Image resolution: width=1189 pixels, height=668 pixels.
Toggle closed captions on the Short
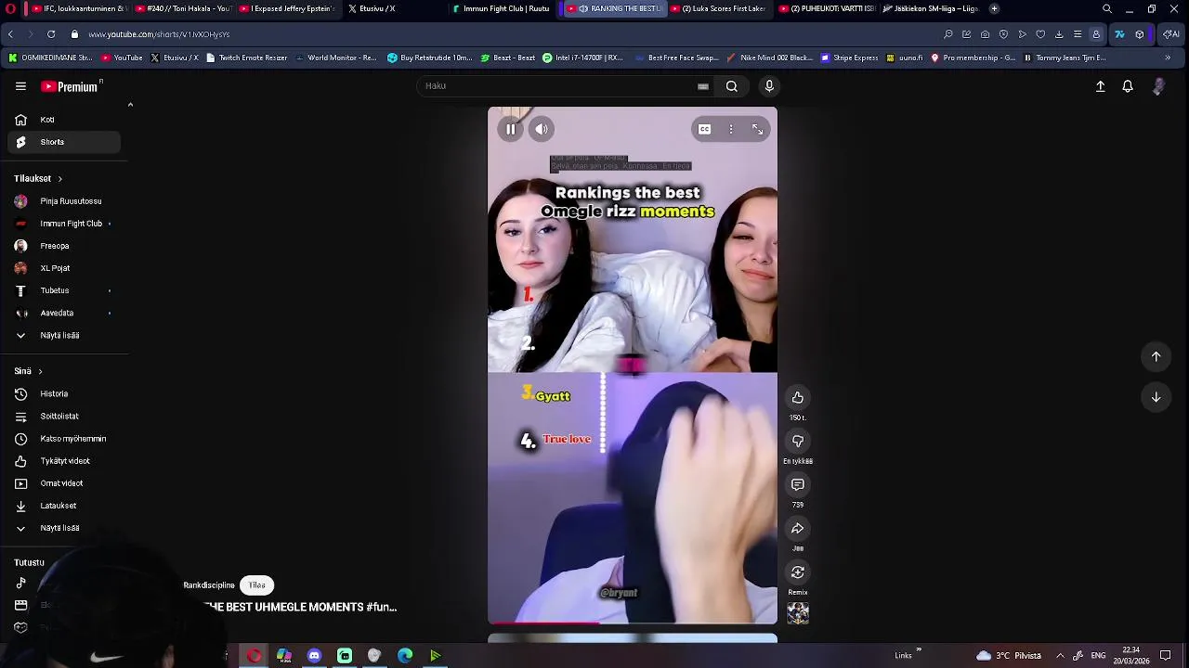coord(705,129)
